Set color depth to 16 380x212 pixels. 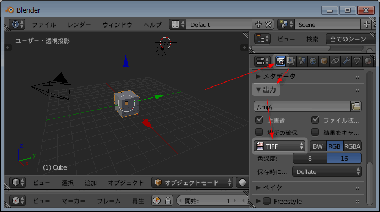pyautogui.click(x=344, y=159)
